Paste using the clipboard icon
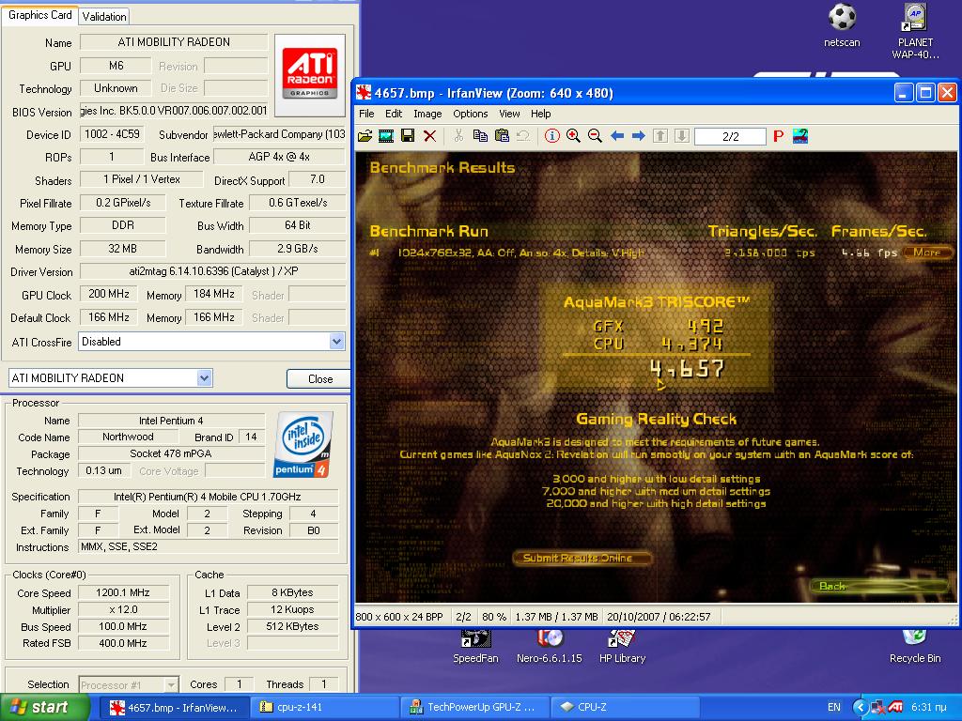 [502, 136]
